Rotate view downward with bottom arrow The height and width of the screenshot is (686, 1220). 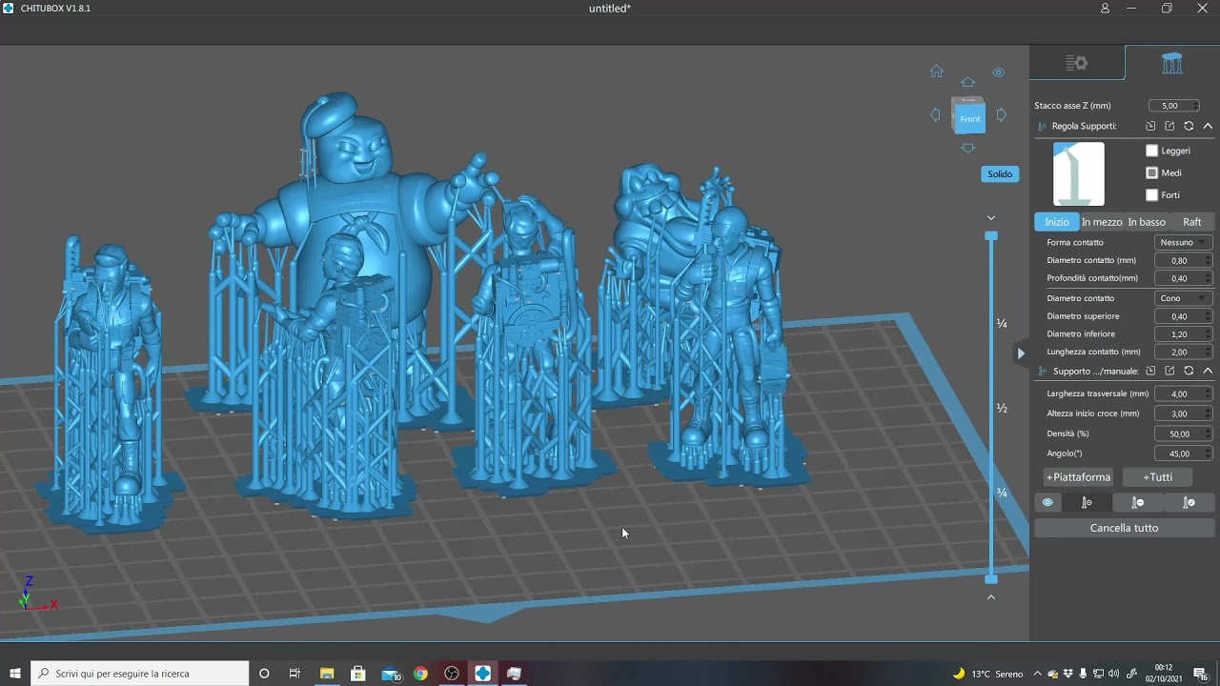(968, 148)
